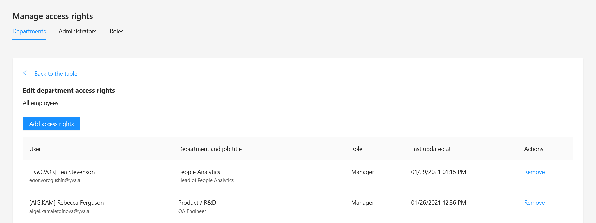
Task: Select user name [AIG.KAM] Rebecca Ferguson
Action: [66, 203]
